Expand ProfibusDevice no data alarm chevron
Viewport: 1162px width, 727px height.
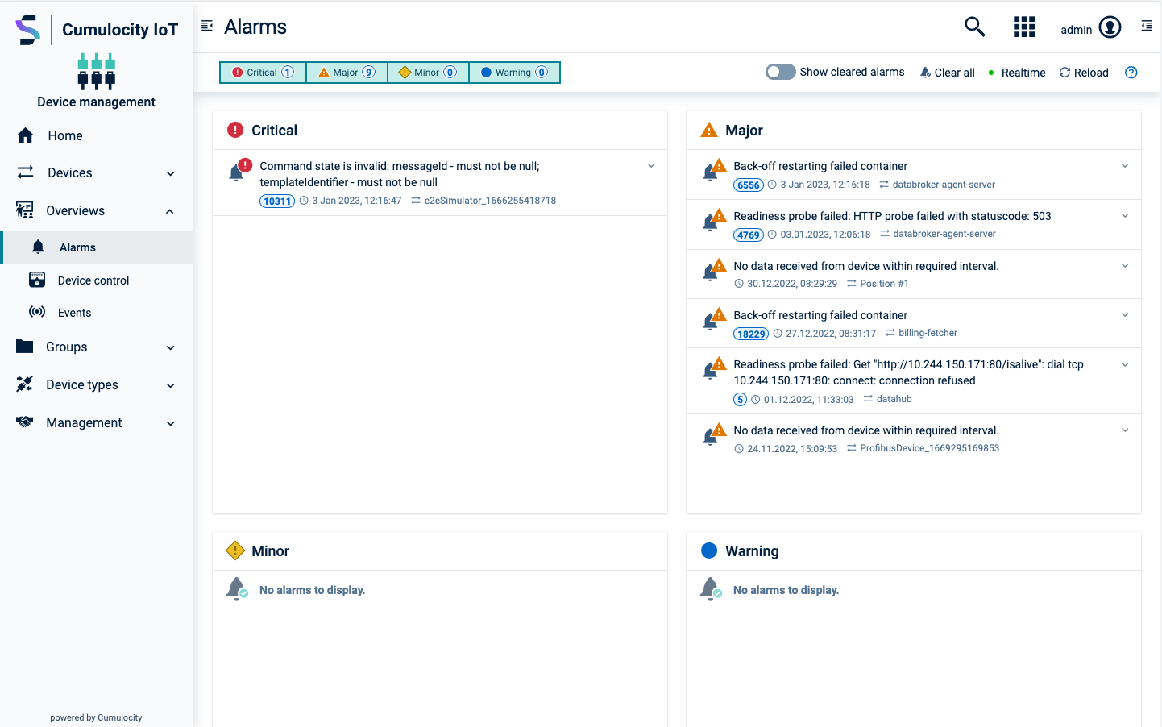click(1125, 430)
